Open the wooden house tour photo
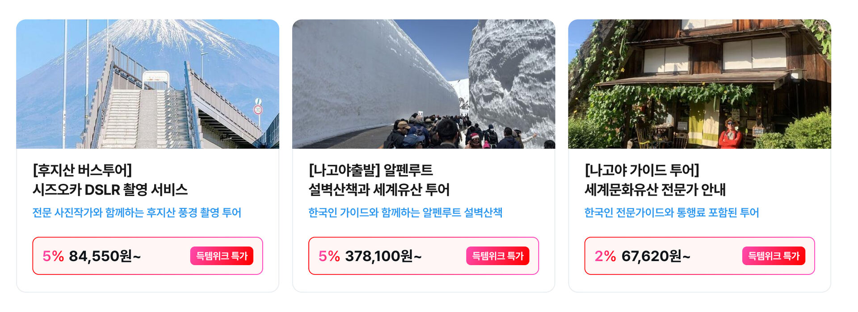The image size is (858, 312). coord(699,84)
